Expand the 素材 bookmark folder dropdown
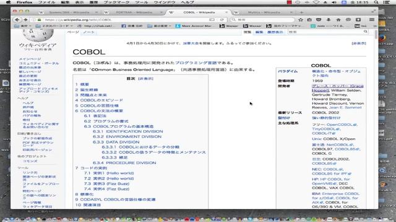This screenshot has height=222, width=396. click(23, 26)
